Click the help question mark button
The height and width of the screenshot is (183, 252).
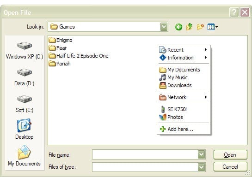[234, 12]
